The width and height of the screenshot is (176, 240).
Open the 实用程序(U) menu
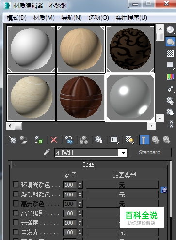131,18
